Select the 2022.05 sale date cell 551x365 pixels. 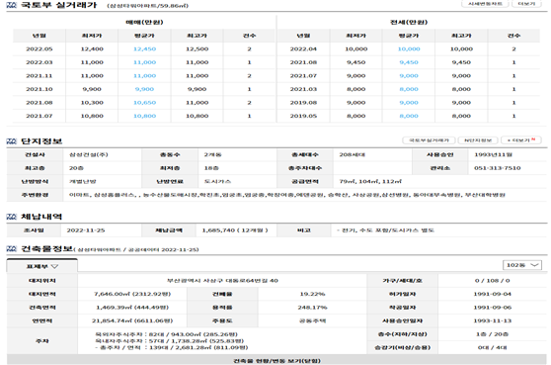pyautogui.click(x=39, y=48)
